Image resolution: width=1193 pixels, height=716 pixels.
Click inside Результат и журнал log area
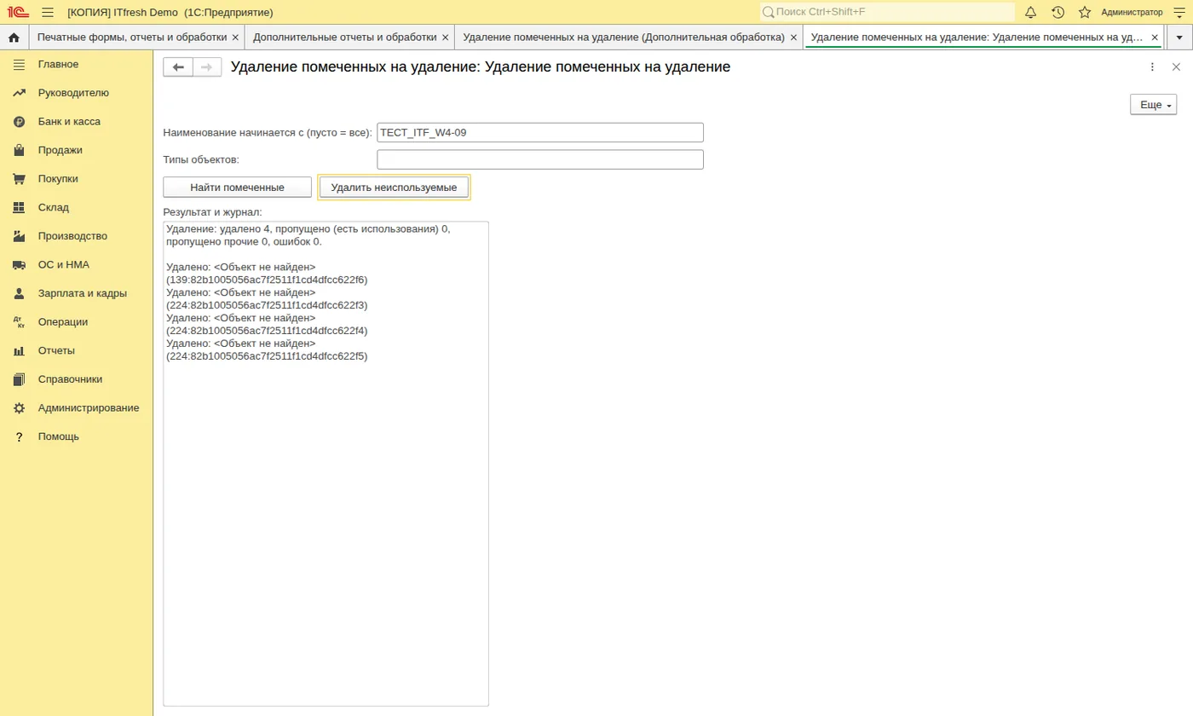click(326, 464)
